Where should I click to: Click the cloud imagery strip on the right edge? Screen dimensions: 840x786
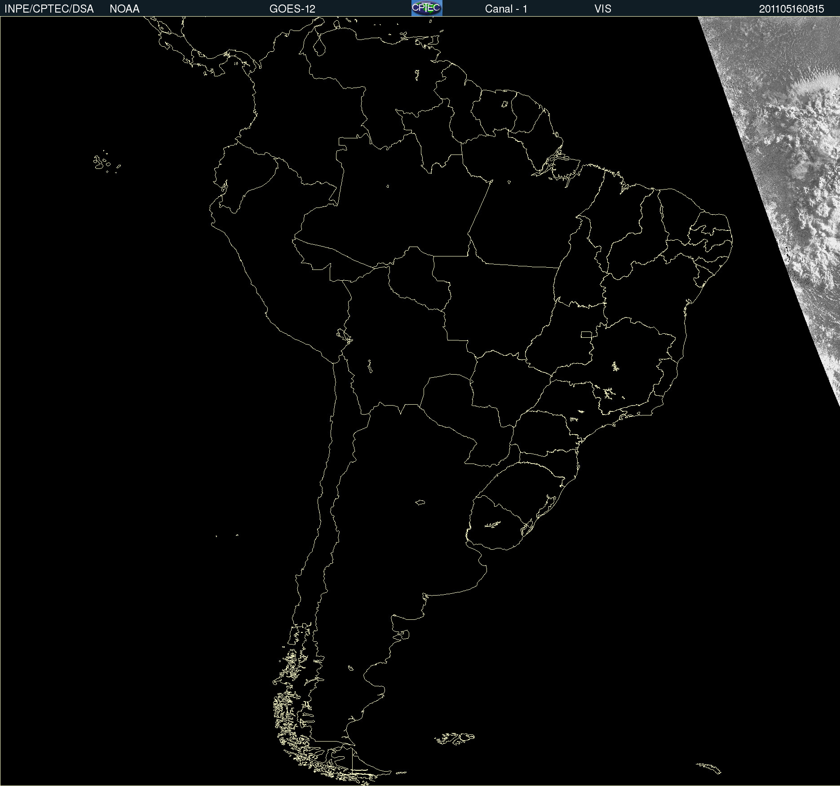click(791, 180)
